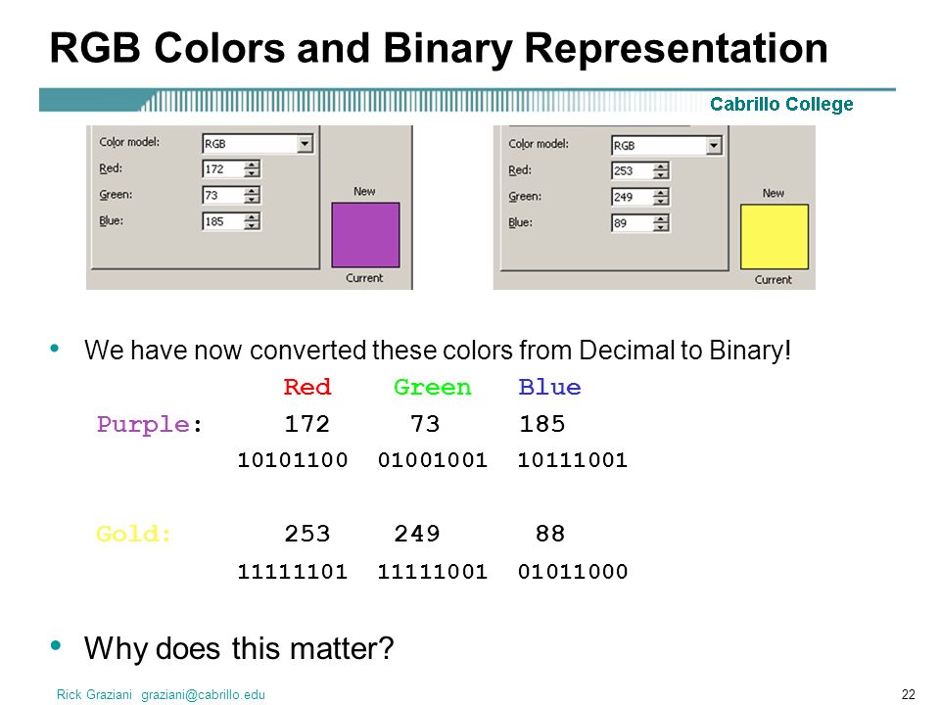Click the purple New/Current color swatch
Viewport: 940px width, 705px height.
[x=365, y=235]
